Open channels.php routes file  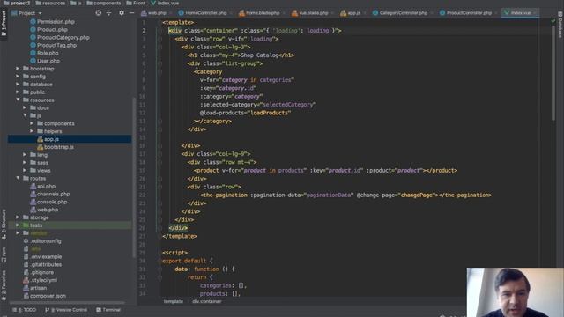(x=50, y=194)
